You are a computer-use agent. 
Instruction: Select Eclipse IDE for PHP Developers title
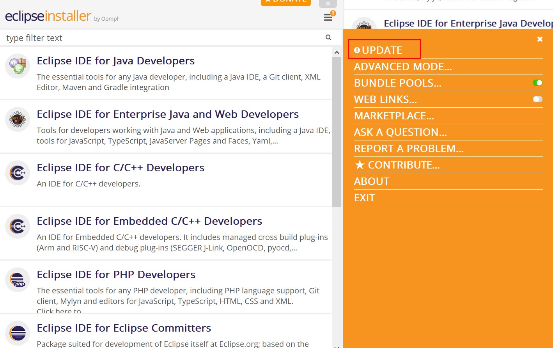pyautogui.click(x=116, y=275)
